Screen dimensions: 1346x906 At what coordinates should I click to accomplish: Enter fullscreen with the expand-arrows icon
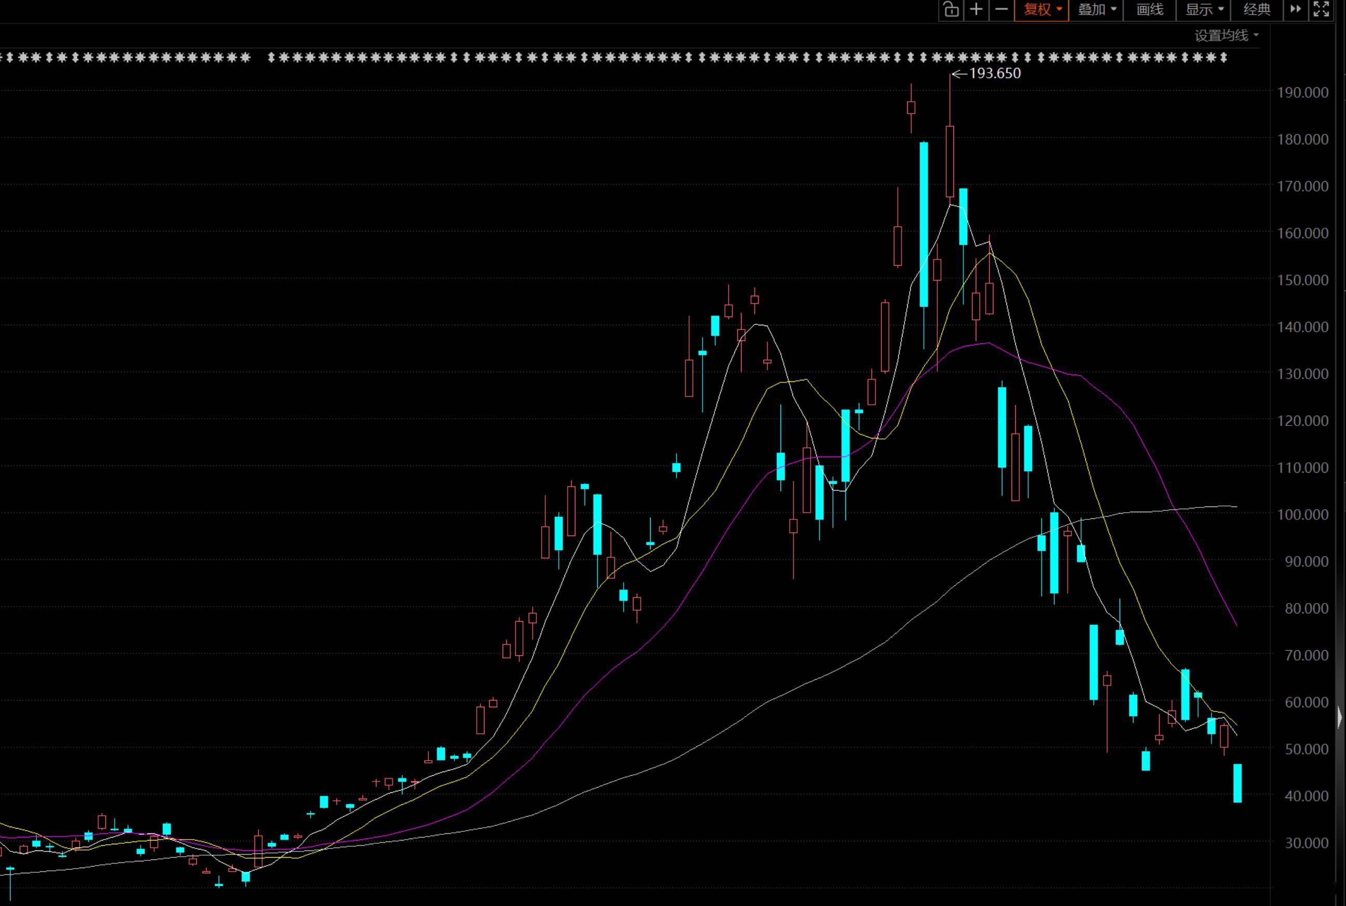pos(1321,10)
